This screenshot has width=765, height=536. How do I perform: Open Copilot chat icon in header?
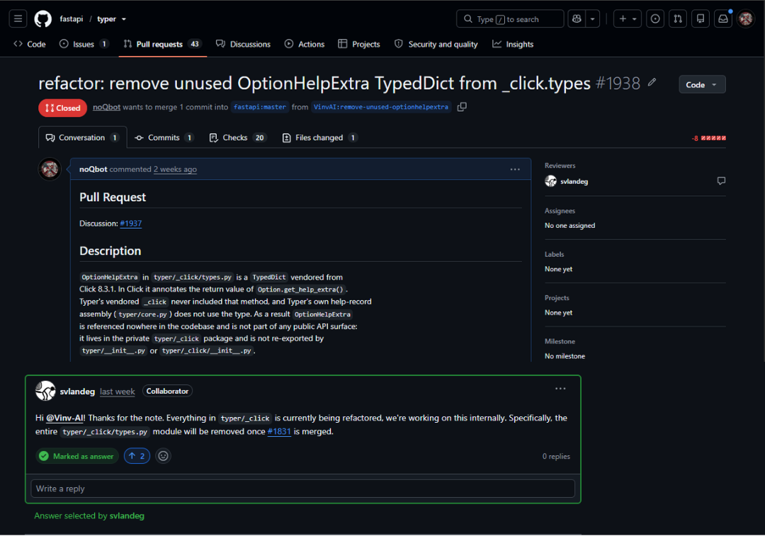click(577, 19)
